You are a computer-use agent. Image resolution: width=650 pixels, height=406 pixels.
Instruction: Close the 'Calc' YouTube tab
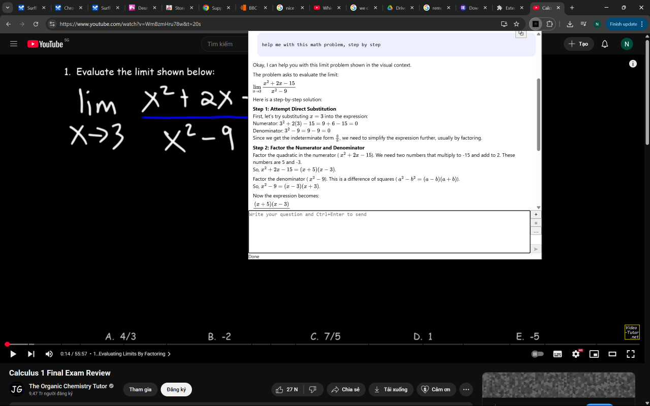(x=558, y=8)
